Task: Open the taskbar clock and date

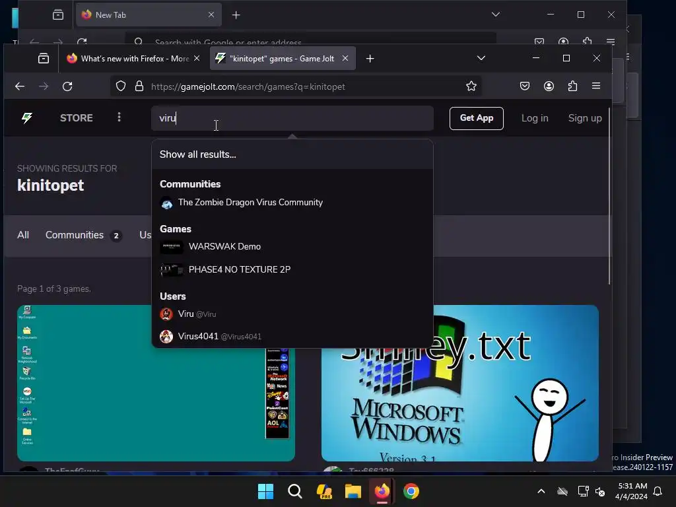Action: click(632, 491)
